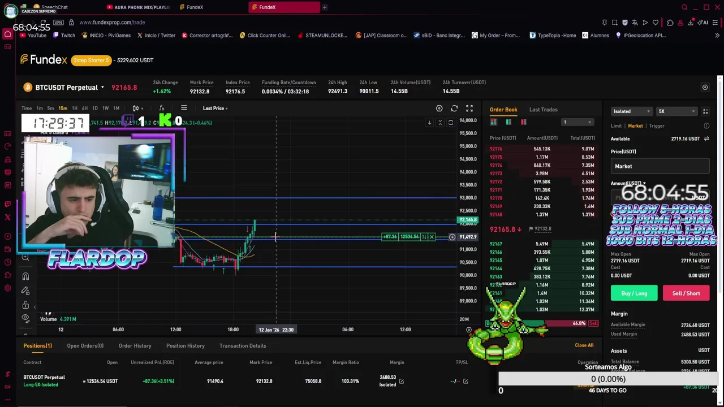
Task: Open chart settings gear
Action: point(439,109)
